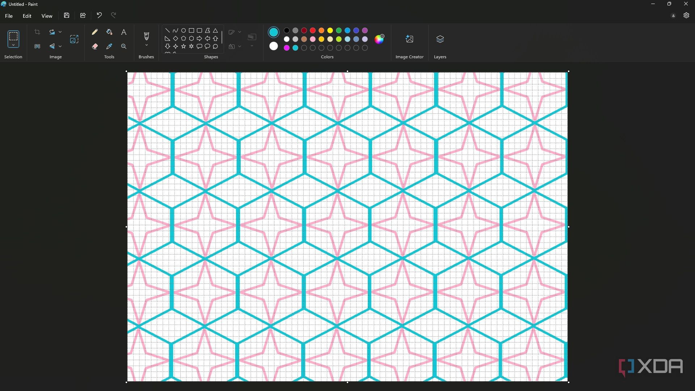
Task: Choose the Five-point star shape
Action: [184, 46]
